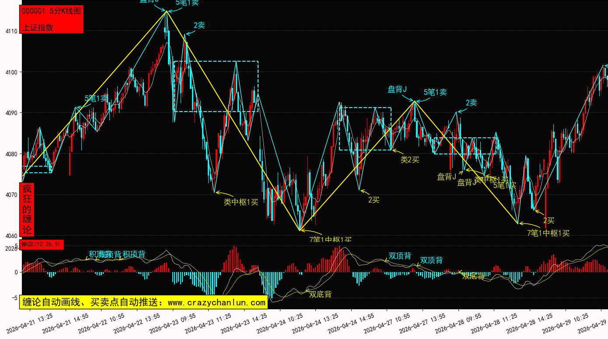The width and height of the screenshot is (608, 339).
Task: Select the yellow 类2买 buy signal annotation
Action: tap(410, 160)
